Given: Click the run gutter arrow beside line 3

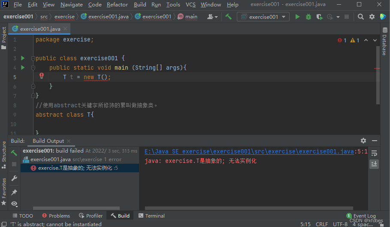Looking at the screenshot, I should (x=23, y=58).
